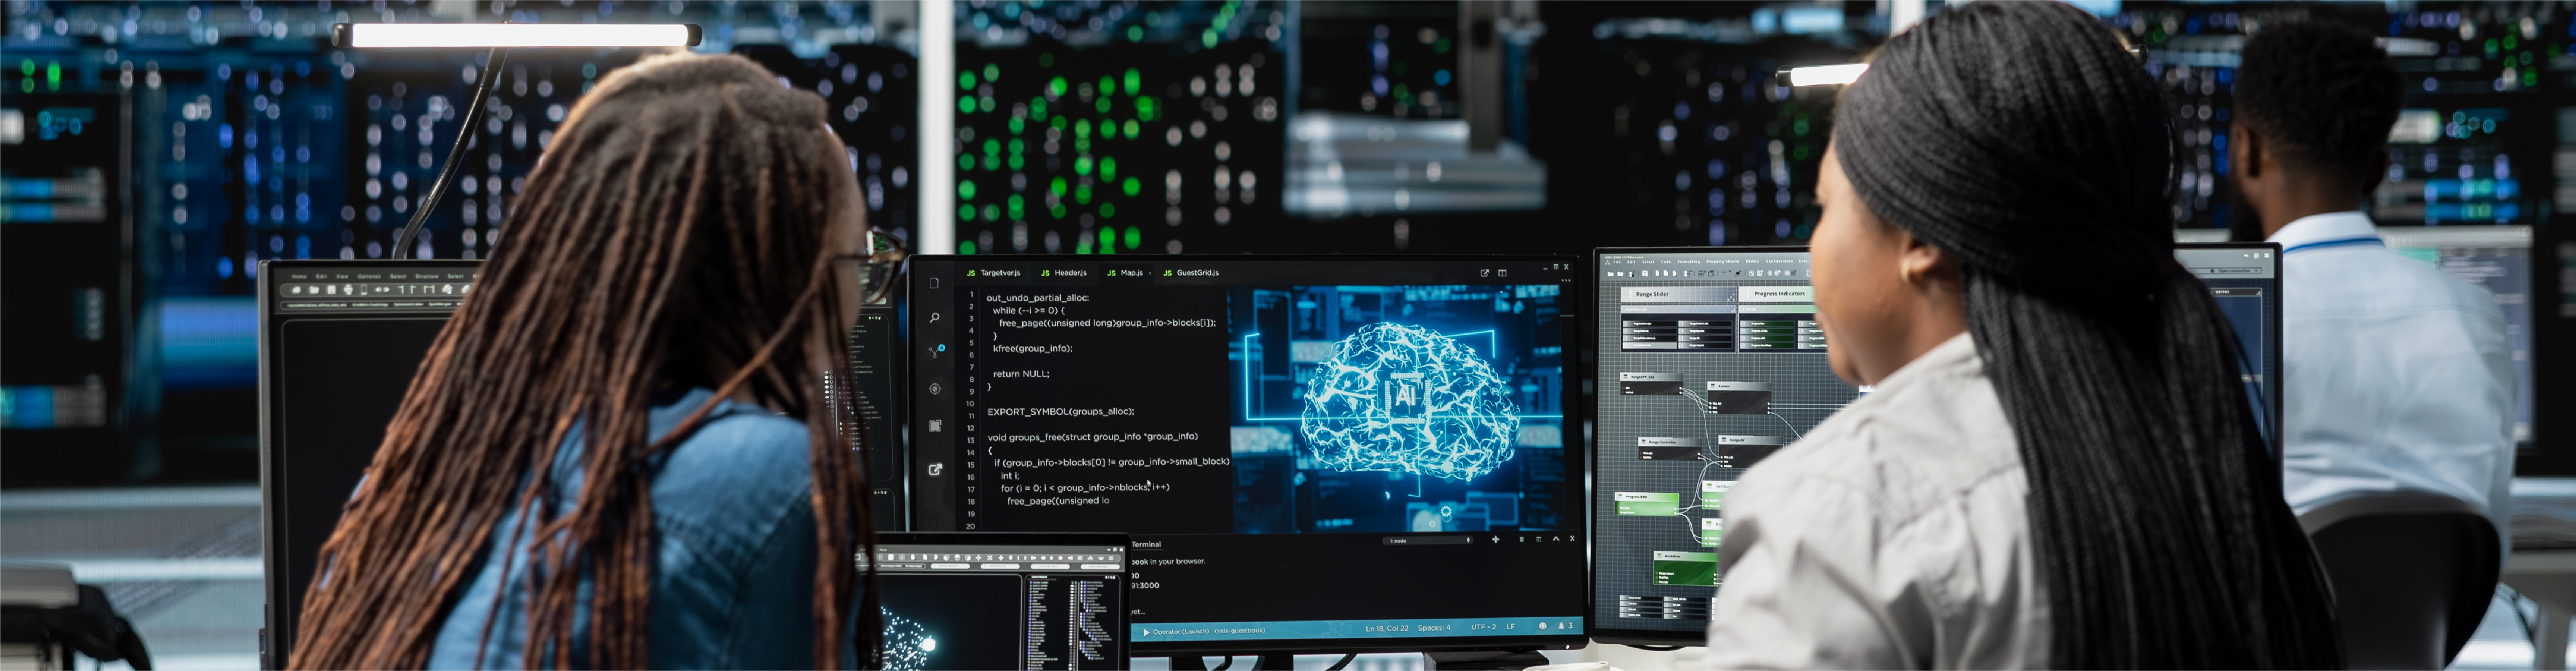Image resolution: width=2576 pixels, height=671 pixels.
Task: Click the split editor layout icon
Action: [x=1502, y=273]
